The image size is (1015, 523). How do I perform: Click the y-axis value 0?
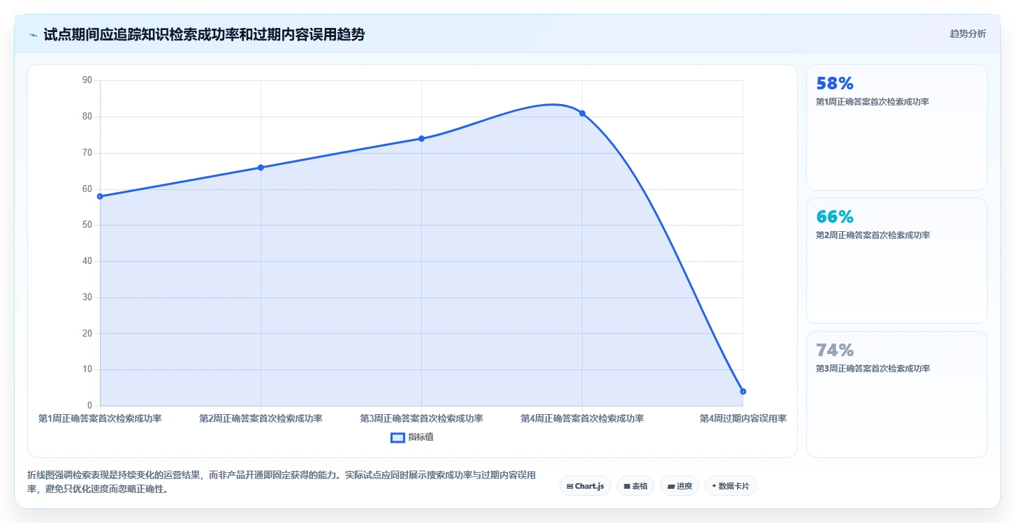89,406
